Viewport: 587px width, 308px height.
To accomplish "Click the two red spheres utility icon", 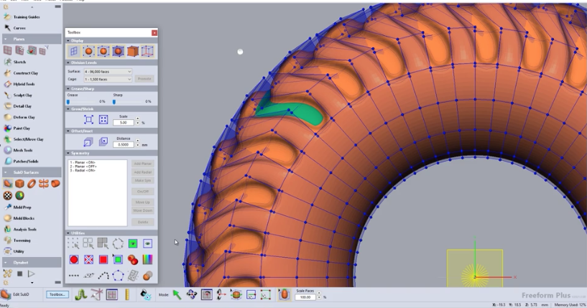I will click(x=132, y=259).
